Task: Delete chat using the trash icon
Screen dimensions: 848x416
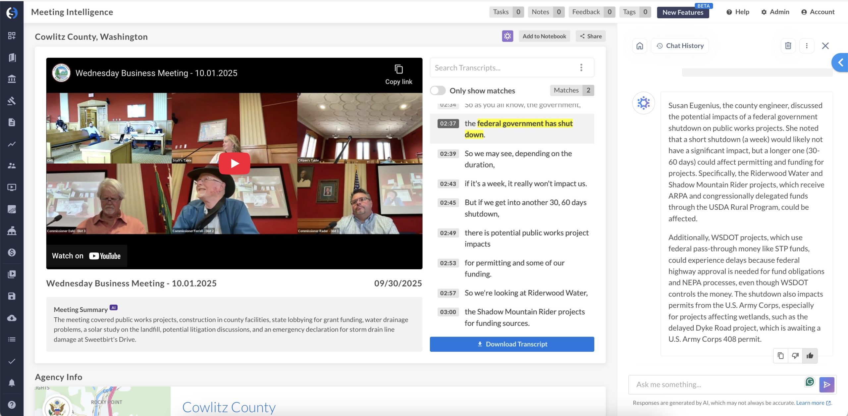Action: tap(788, 46)
